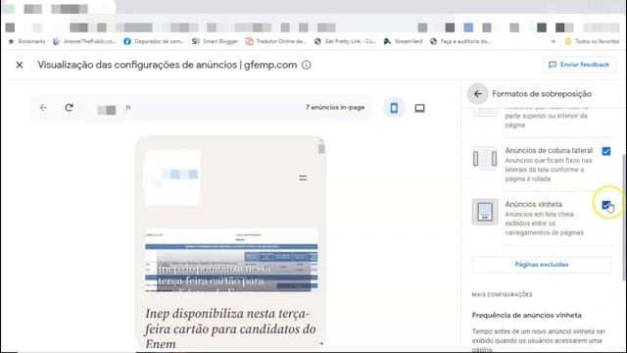Click the site logo in page preview

pos(172,178)
